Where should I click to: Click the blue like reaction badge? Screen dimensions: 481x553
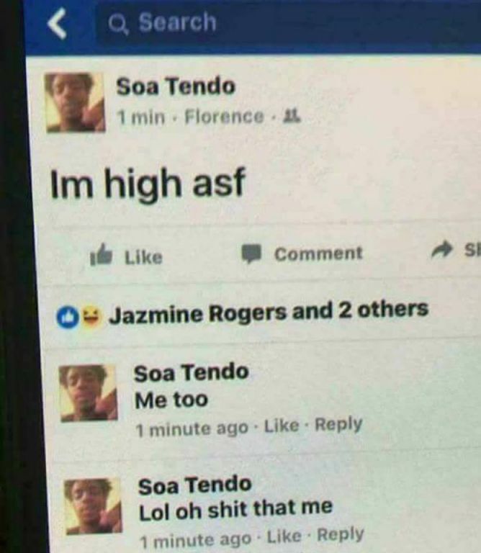[68, 318]
